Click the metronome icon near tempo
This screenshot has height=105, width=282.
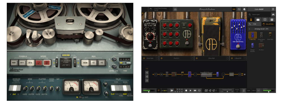pyautogui.click(x=244, y=90)
